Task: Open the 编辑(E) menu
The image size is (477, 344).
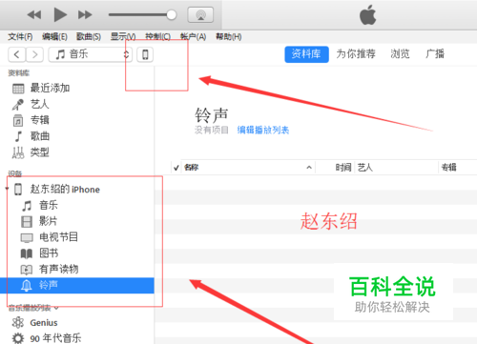Action: (x=54, y=37)
